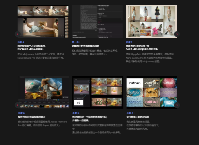Click the 步骤 6： heading
The image size is (199, 145).
130,113
